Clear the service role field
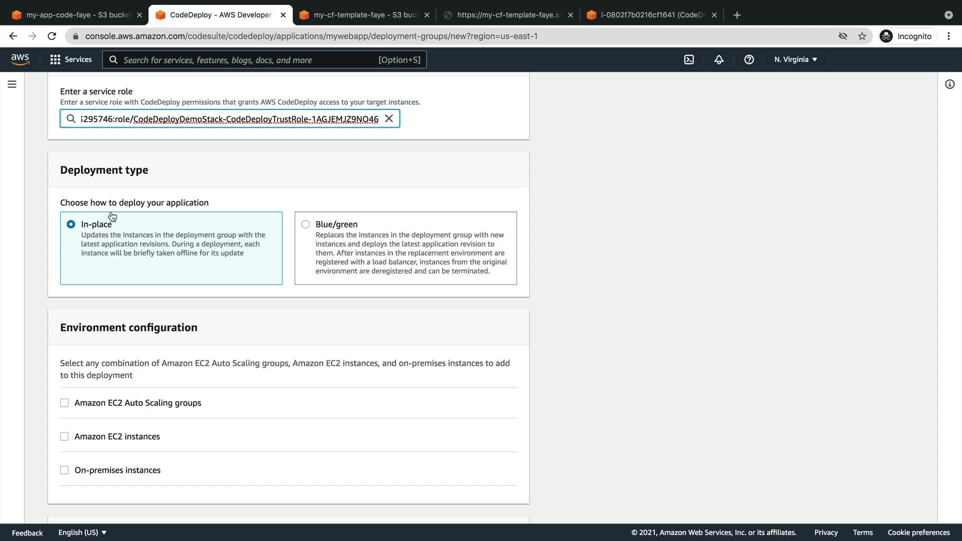962x541 pixels. [389, 119]
